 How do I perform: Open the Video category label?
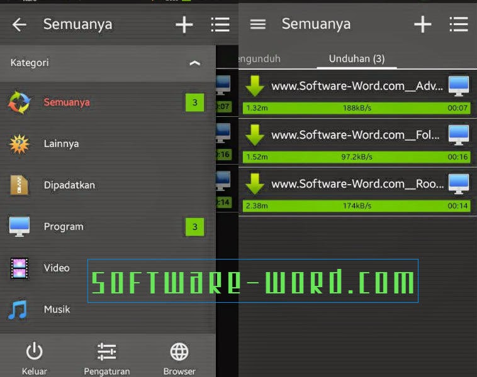(57, 268)
